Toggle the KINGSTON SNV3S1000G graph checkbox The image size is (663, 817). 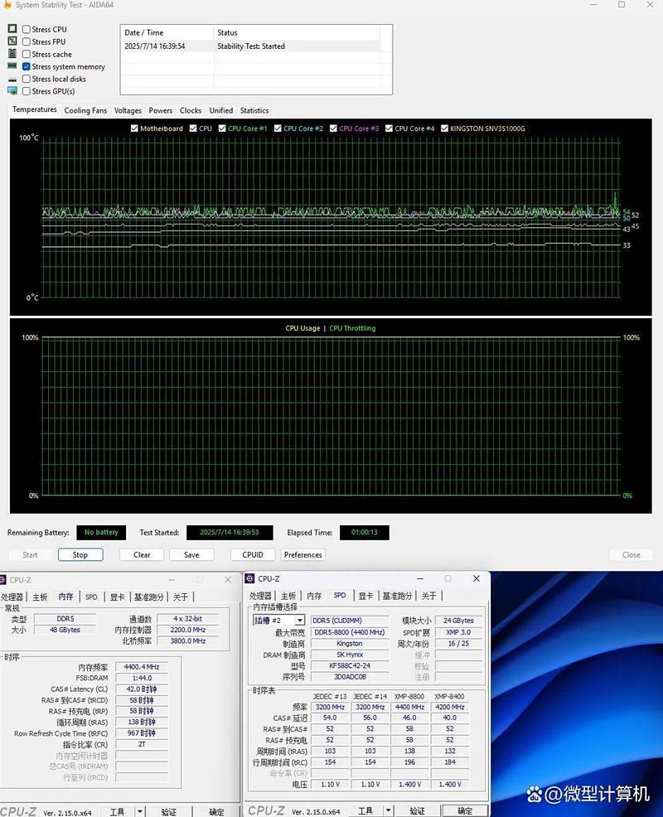444,128
